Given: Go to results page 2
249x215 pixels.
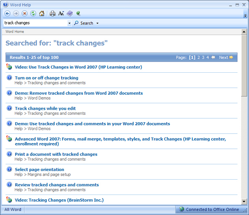Looking at the screenshot, I should pyautogui.click(x=199, y=57).
